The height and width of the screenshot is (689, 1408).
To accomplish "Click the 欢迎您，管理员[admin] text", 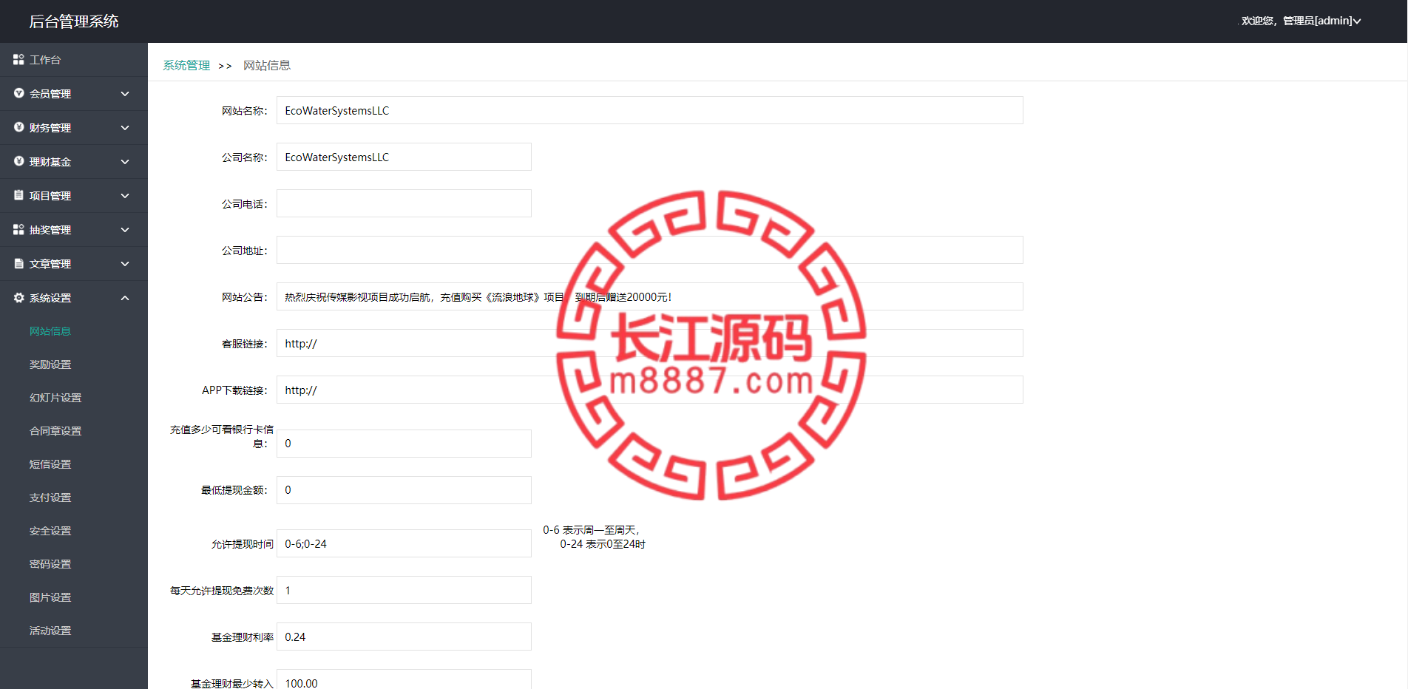I will [1296, 21].
